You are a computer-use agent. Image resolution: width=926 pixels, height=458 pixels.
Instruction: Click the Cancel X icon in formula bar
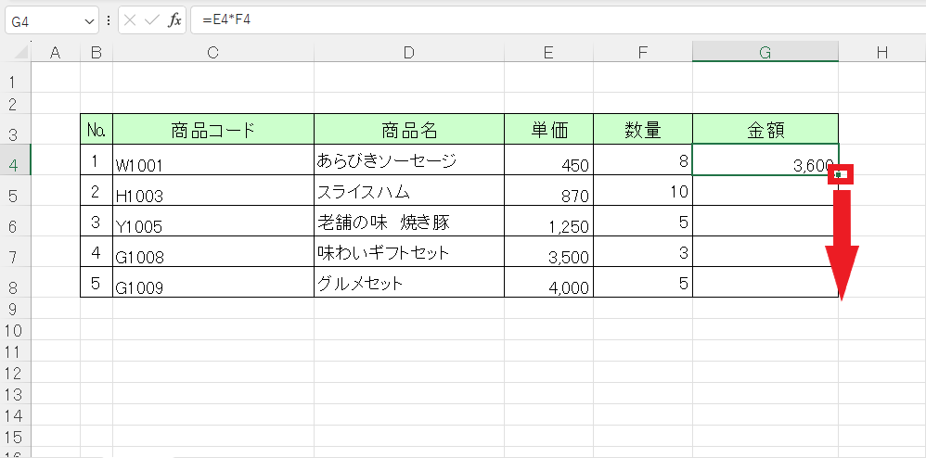click(131, 20)
